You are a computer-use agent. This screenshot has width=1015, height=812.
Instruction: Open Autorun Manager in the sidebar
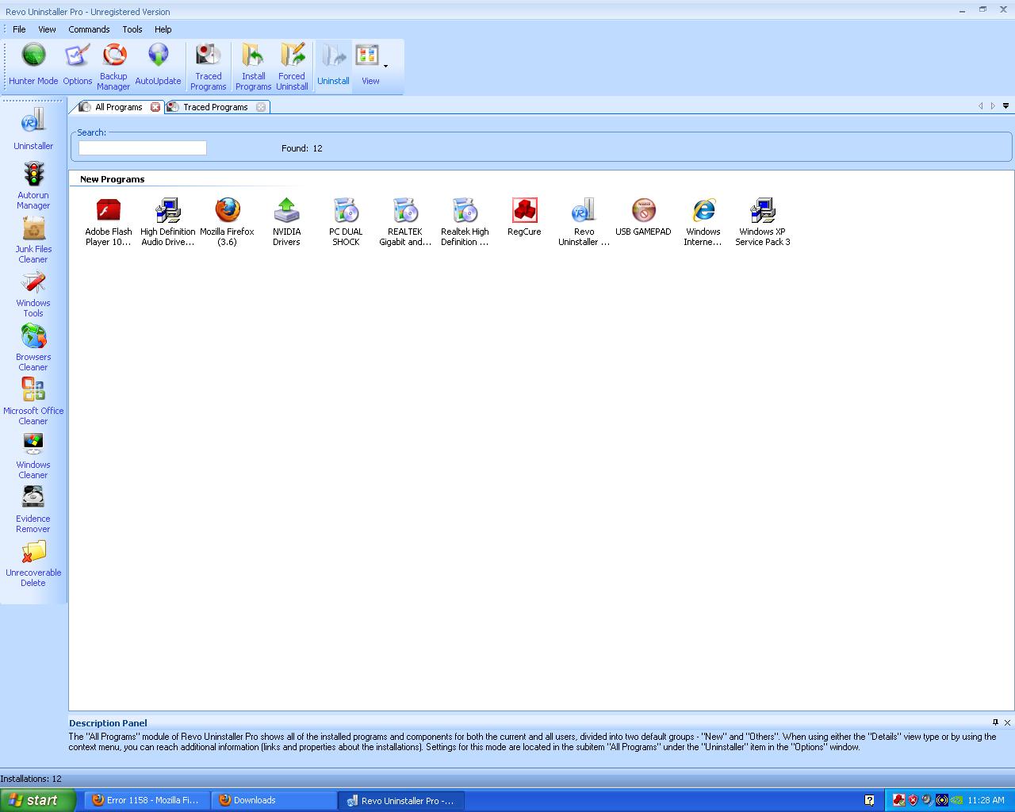coord(33,186)
